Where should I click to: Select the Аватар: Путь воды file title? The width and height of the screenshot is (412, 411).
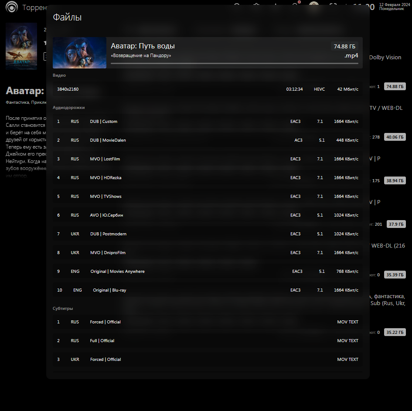[143, 46]
